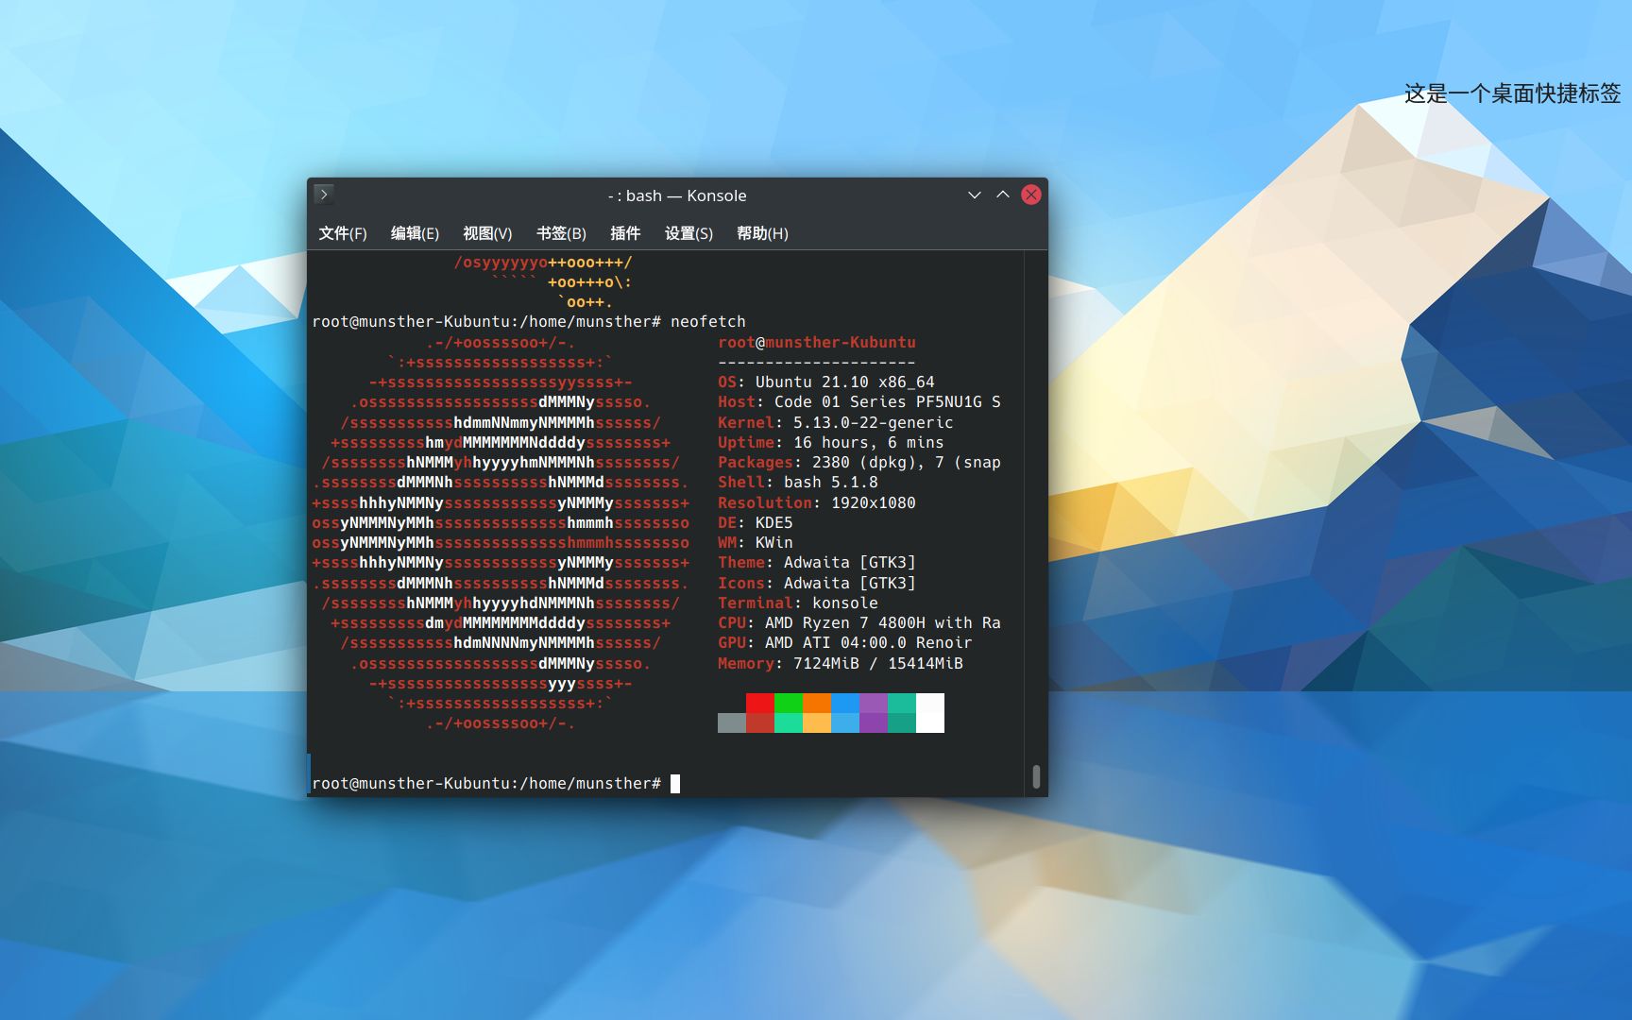
Task: Minimize the Konsole window with the down chevron
Action: [975, 195]
